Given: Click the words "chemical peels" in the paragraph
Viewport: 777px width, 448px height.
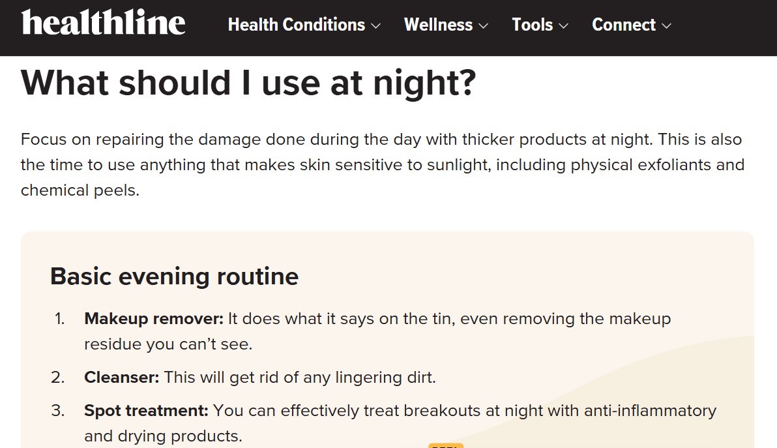Looking at the screenshot, I should [78, 190].
